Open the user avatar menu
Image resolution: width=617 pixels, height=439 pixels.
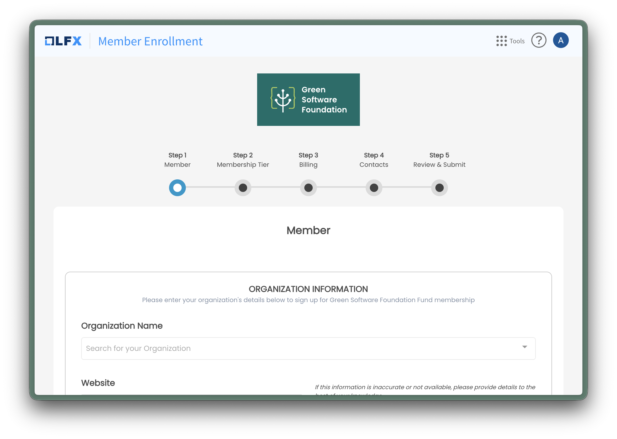(561, 40)
